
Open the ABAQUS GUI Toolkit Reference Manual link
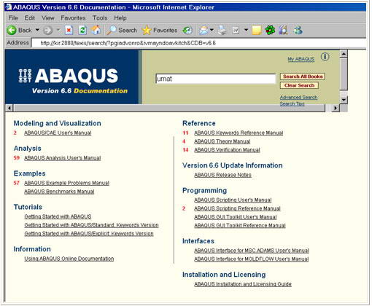click(240, 225)
